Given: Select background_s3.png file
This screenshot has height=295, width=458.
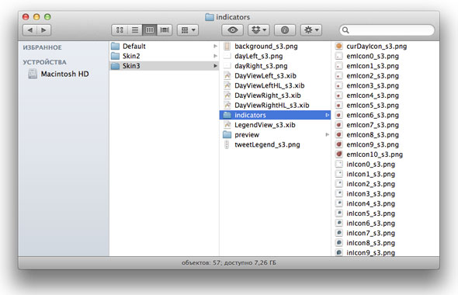Looking at the screenshot, I should [x=275, y=46].
